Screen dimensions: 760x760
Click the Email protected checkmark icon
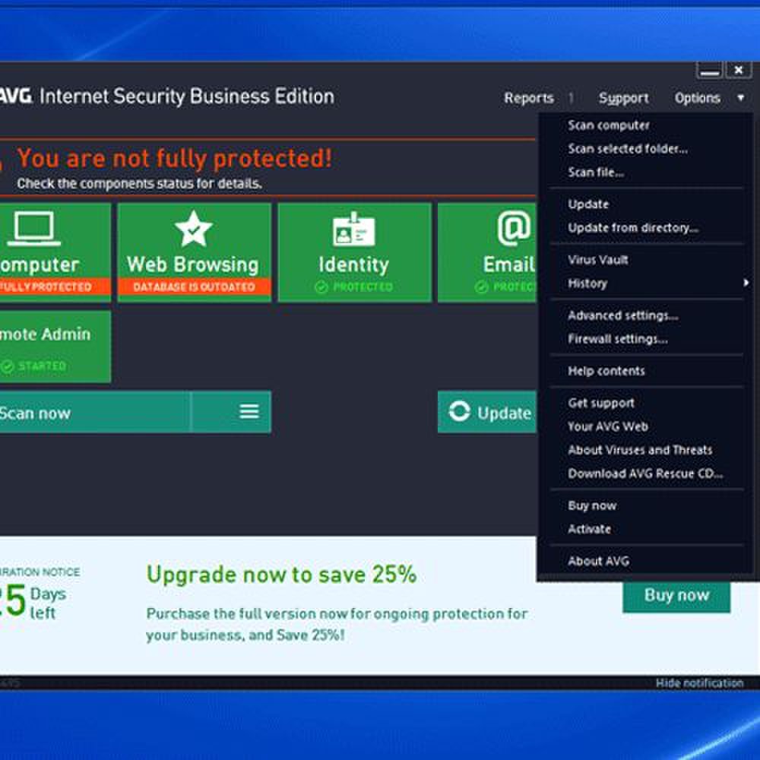(481, 287)
